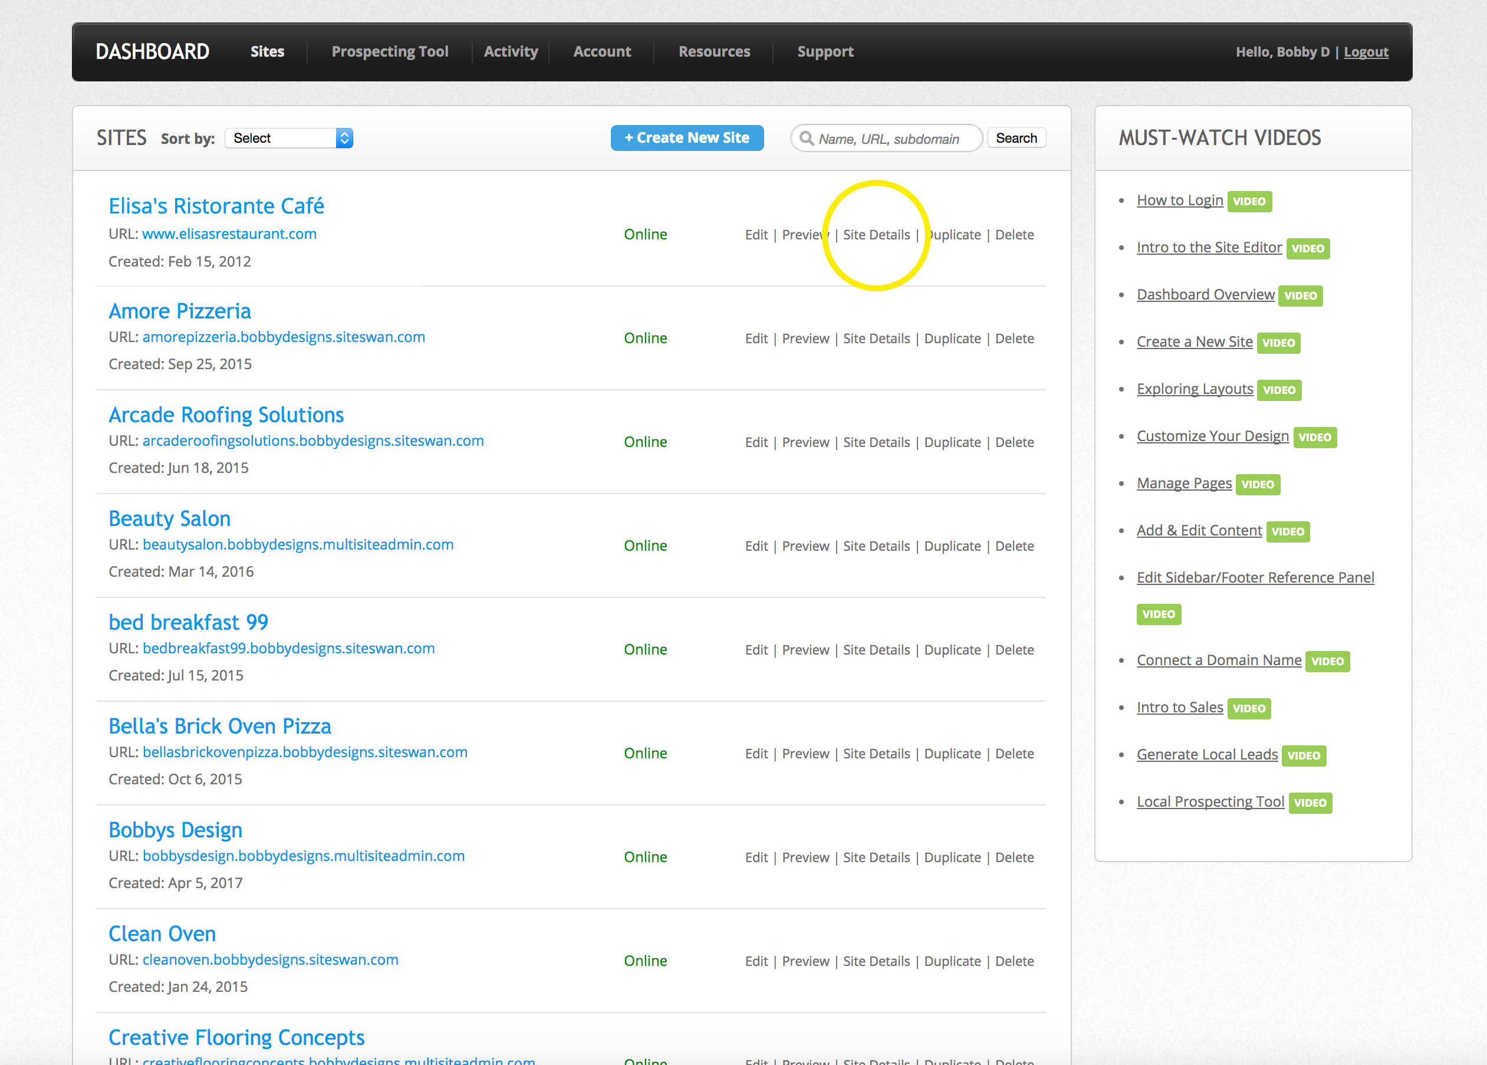The width and height of the screenshot is (1487, 1065).
Task: Click the magnifier icon in the search field
Action: [806, 139]
